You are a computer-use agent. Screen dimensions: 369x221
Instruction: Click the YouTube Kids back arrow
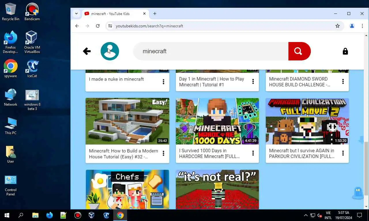(x=87, y=51)
